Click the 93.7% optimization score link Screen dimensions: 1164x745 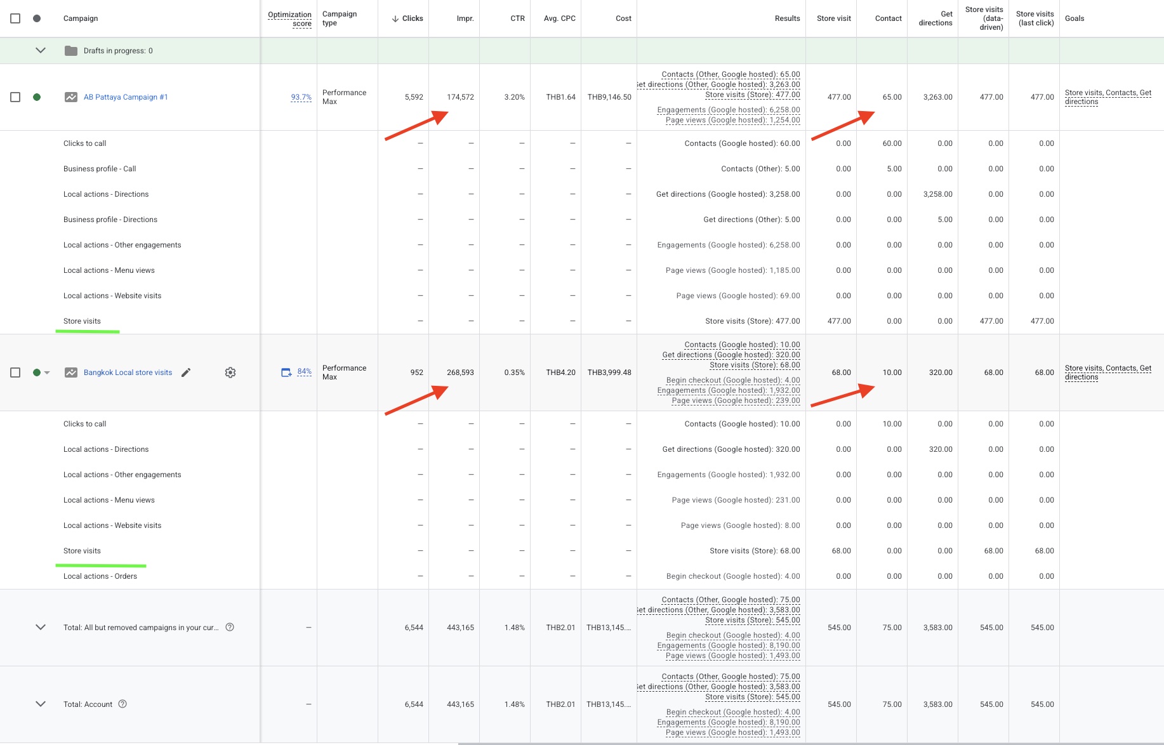tap(301, 97)
